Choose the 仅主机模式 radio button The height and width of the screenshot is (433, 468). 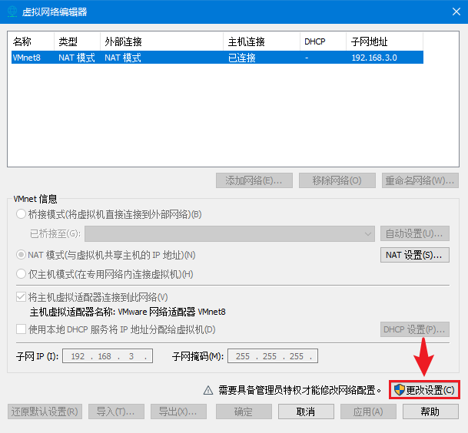pos(21,274)
